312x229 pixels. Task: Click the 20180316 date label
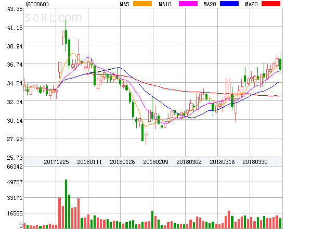222,162
